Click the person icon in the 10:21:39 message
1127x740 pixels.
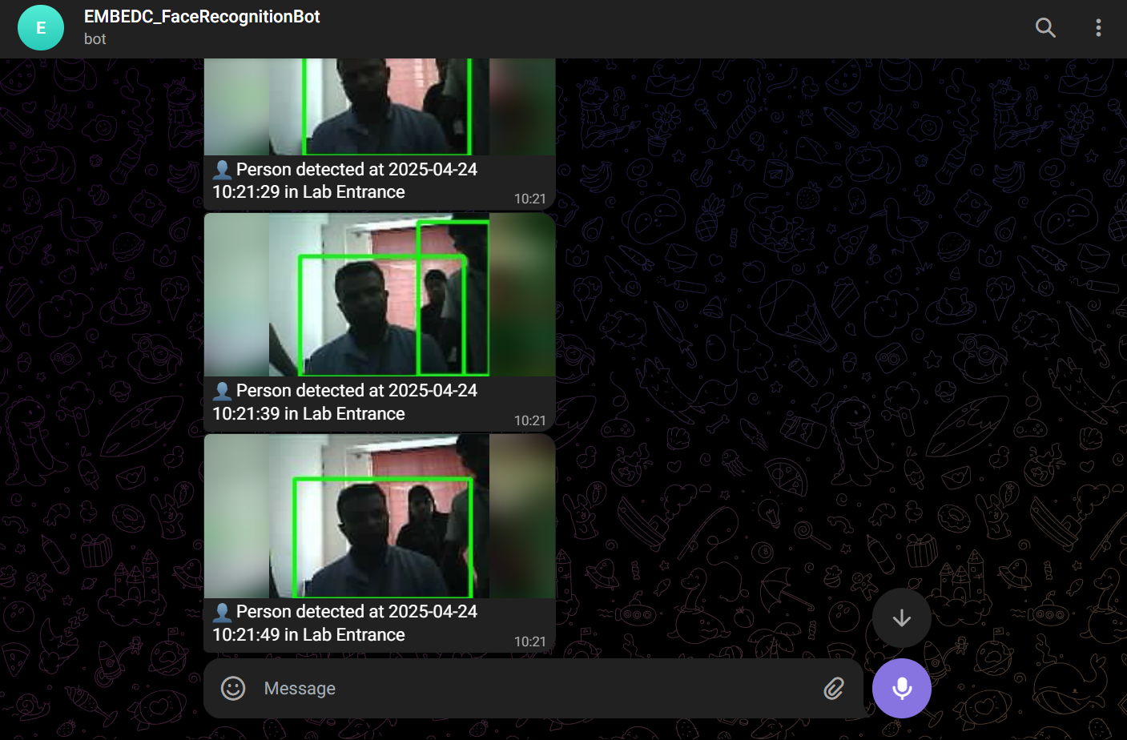222,390
